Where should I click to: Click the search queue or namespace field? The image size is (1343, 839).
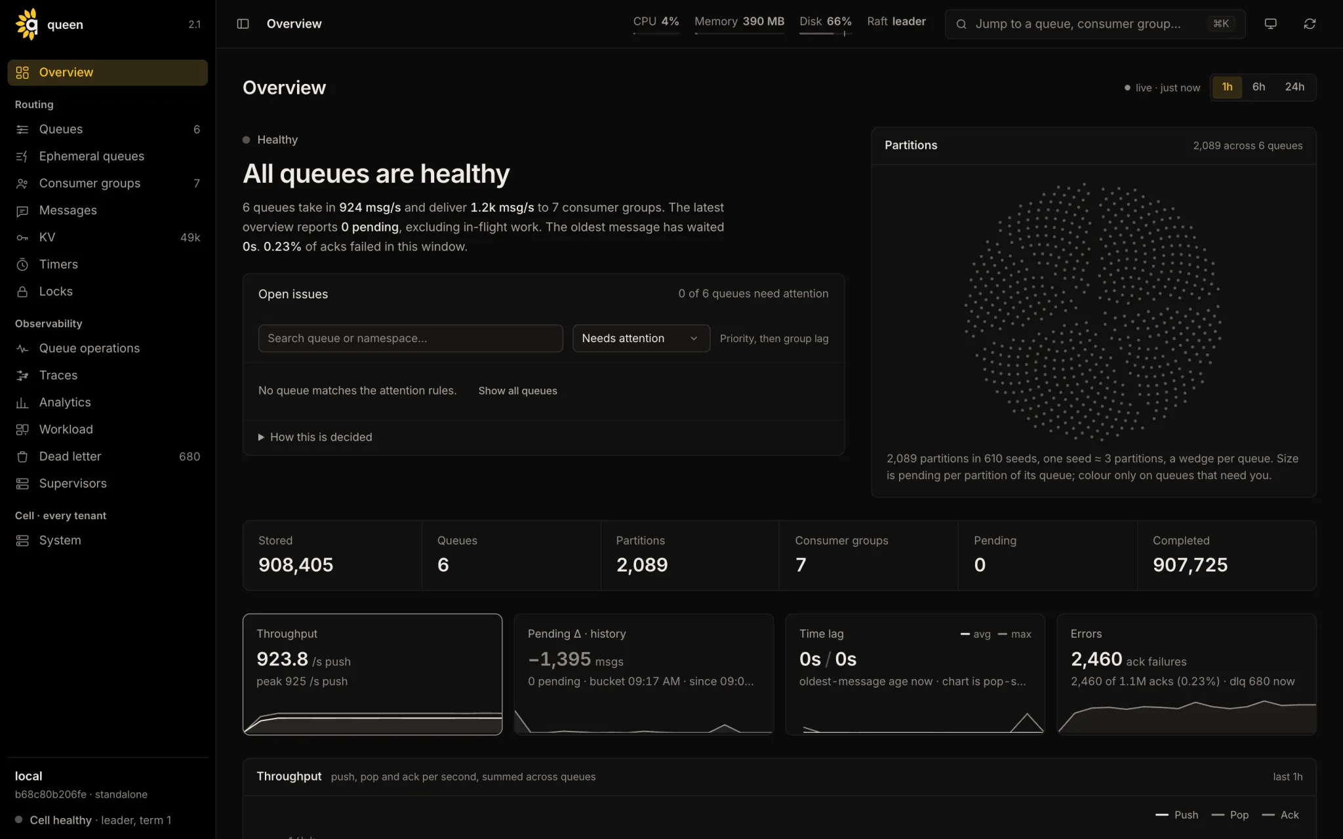click(x=411, y=338)
